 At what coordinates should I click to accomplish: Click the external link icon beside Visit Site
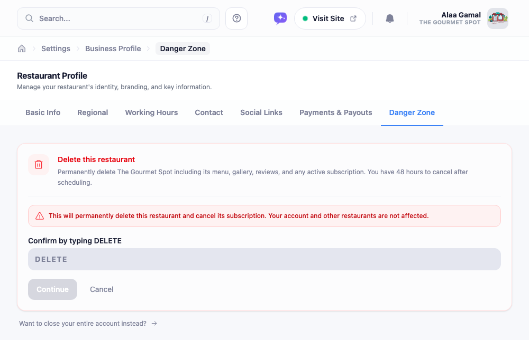pyautogui.click(x=353, y=18)
